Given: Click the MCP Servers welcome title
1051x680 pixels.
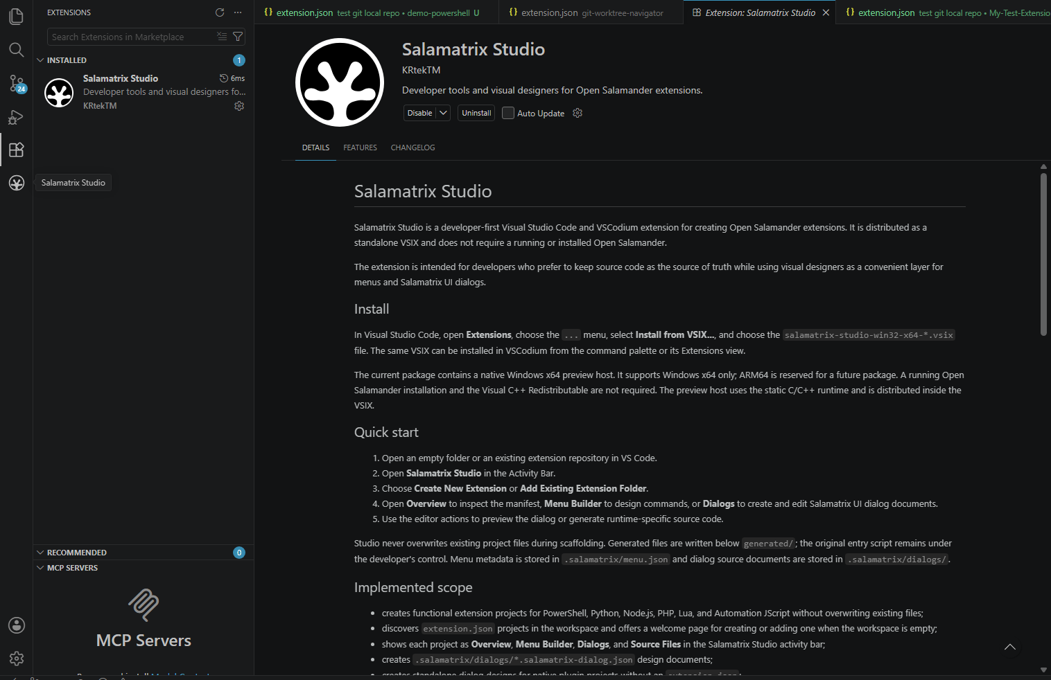Looking at the screenshot, I should [144, 641].
